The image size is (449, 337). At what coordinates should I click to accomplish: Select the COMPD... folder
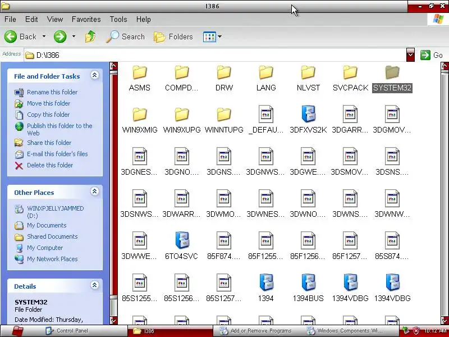coord(181,78)
